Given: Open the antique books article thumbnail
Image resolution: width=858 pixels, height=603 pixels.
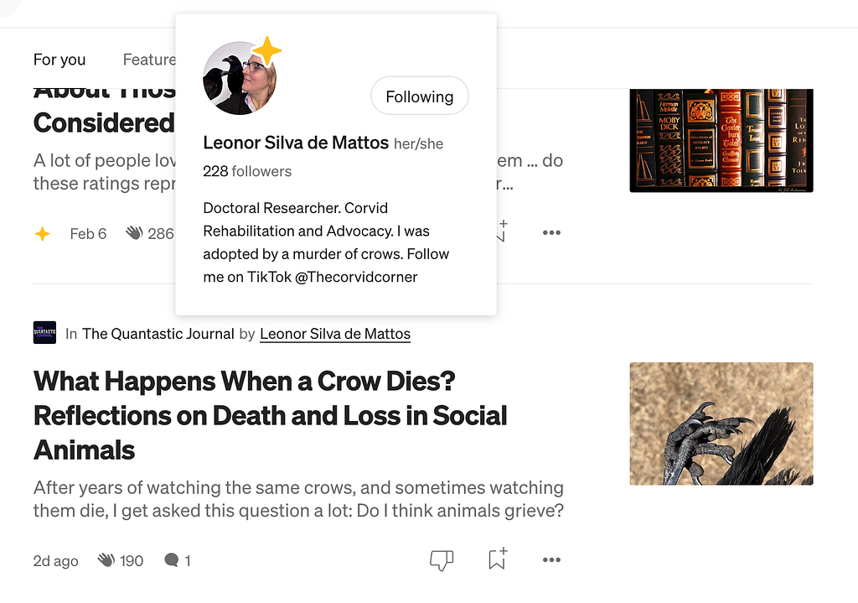Looking at the screenshot, I should tap(721, 141).
